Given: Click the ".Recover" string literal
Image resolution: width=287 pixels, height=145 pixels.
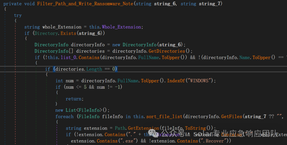Looking at the screenshot, I should (214, 141).
